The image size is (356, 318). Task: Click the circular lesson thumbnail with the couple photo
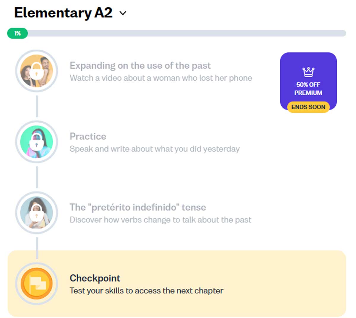tap(36, 71)
